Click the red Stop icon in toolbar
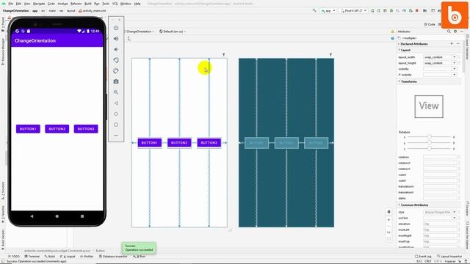Viewport: 470px width, 264px height. [x=416, y=10]
